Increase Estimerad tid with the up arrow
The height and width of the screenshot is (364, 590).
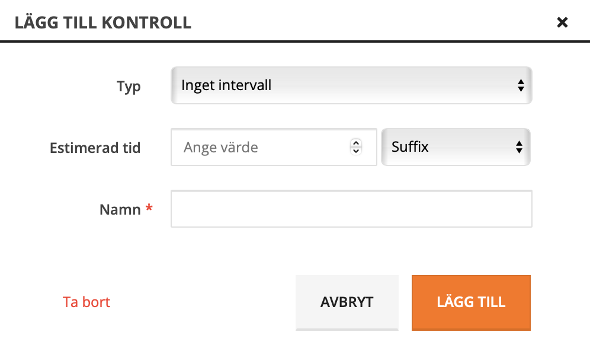[x=355, y=143]
